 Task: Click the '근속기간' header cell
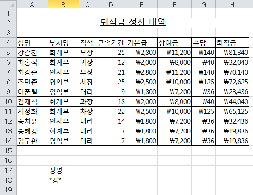click(x=111, y=43)
